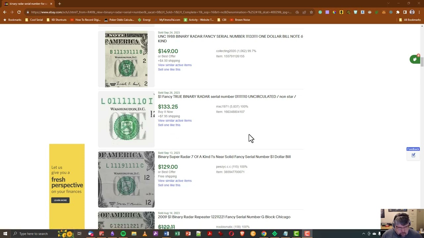Open the Chrome profile avatar
This screenshot has width=424, height=238.
pos(412,12)
